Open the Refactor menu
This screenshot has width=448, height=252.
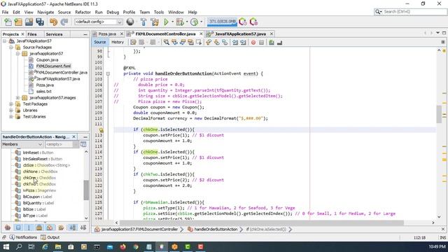click(83, 13)
